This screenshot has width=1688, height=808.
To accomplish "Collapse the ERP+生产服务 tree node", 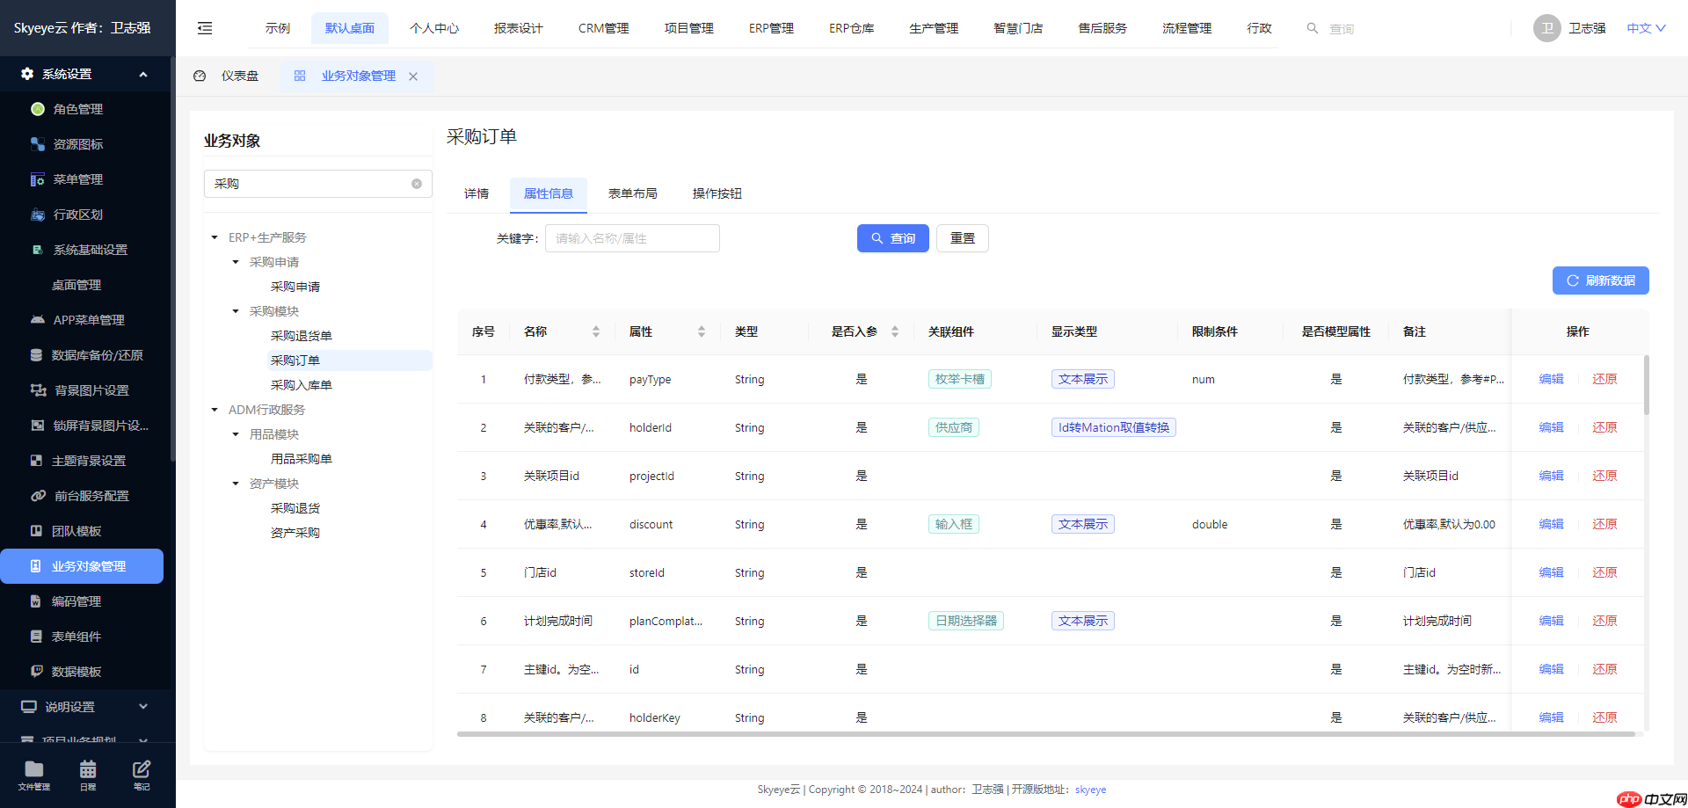I will tap(214, 237).
